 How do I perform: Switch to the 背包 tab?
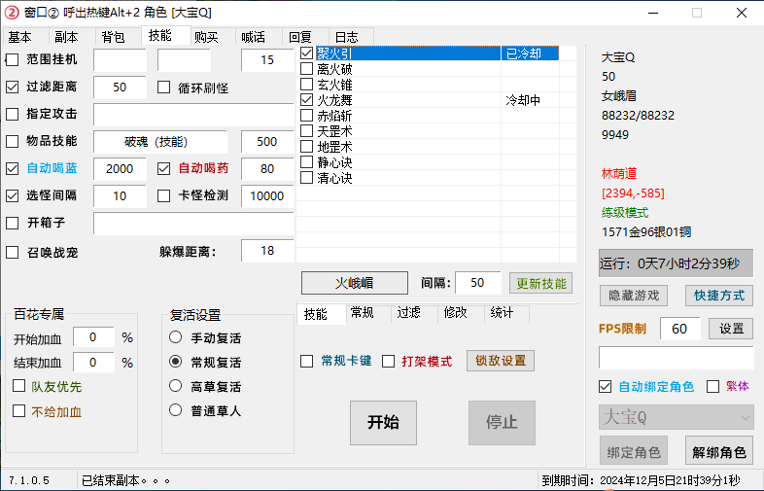pyautogui.click(x=113, y=37)
